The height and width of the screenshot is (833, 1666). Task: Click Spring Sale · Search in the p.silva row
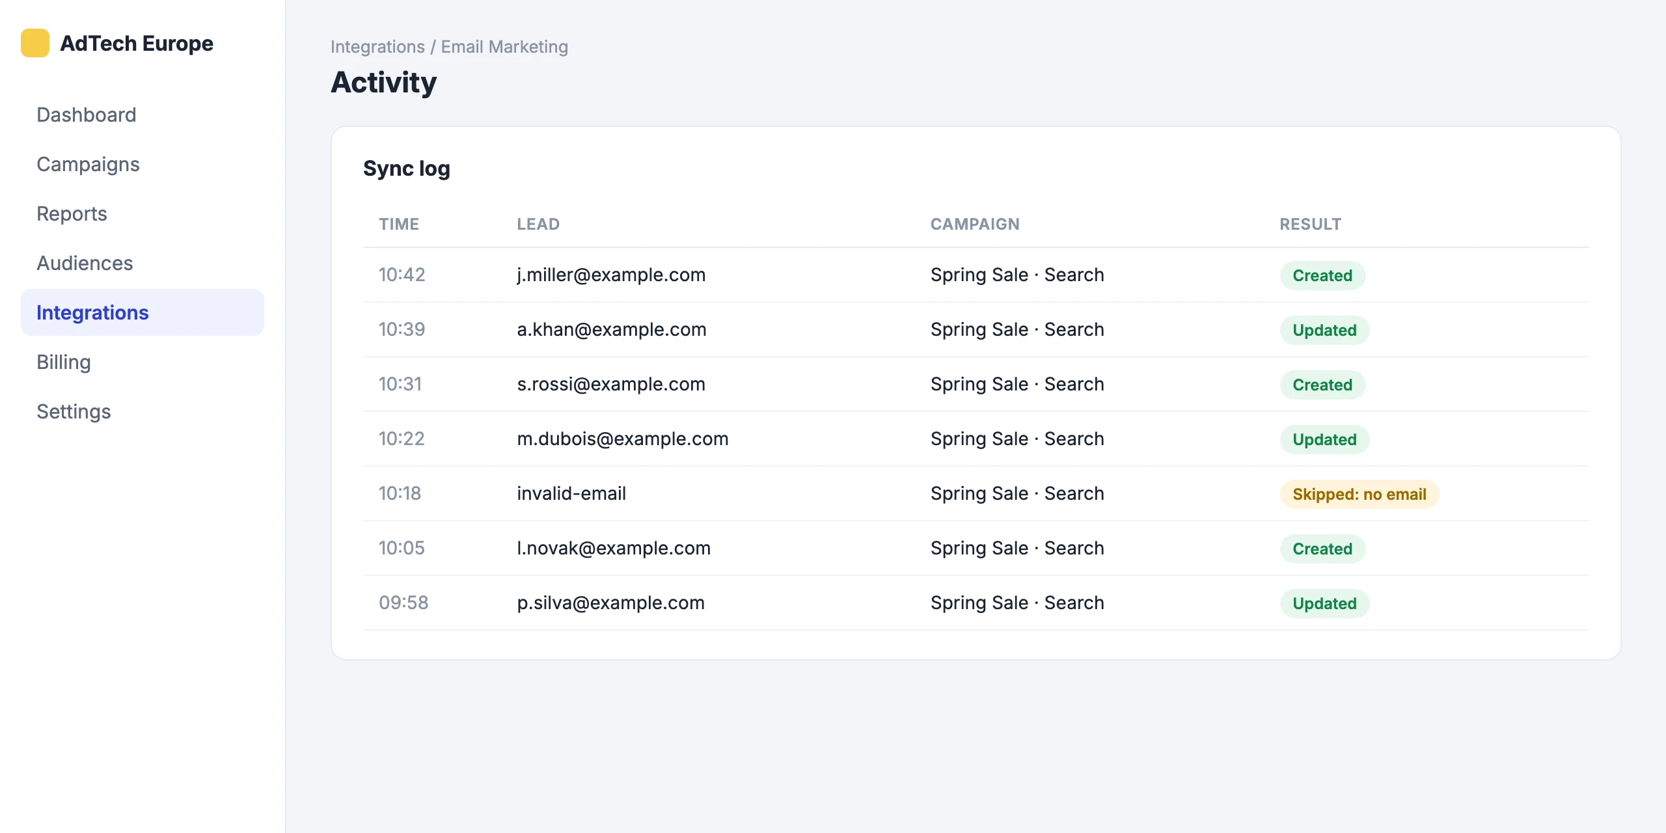(1017, 603)
